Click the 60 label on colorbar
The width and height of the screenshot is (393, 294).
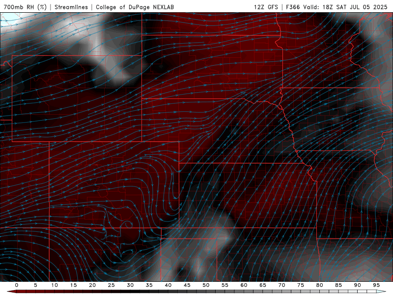coord(244,285)
